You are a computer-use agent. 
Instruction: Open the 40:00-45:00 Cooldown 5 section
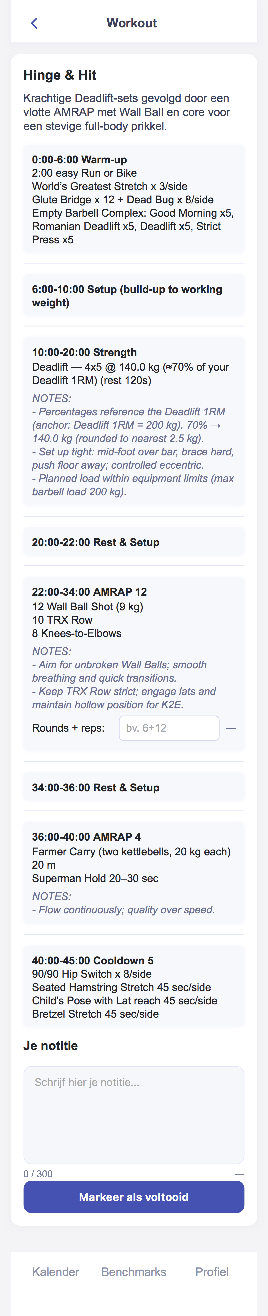click(x=134, y=986)
